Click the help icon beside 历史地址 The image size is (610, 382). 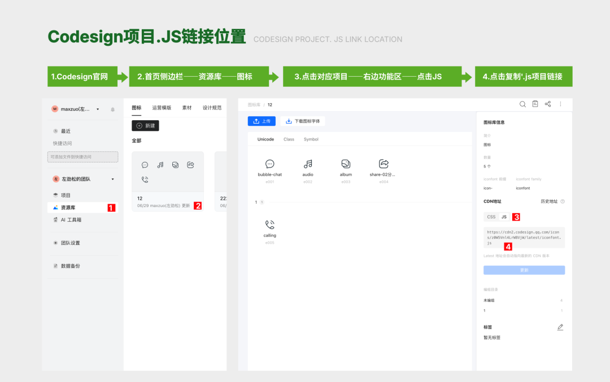563,201
